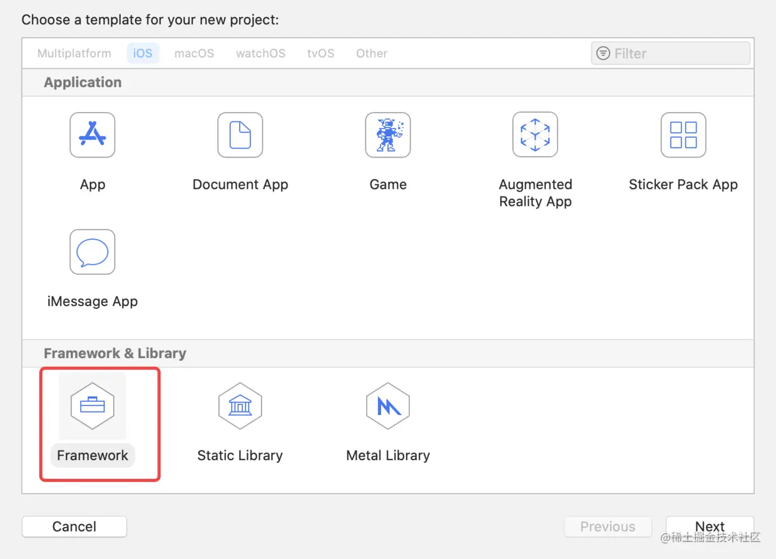The width and height of the screenshot is (776, 559).
Task: Select the Augmented Reality App icon
Action: [x=535, y=135]
